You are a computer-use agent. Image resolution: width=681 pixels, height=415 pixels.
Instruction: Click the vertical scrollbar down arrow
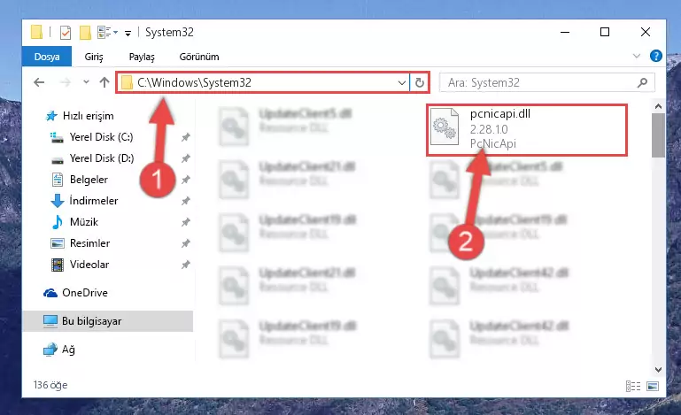point(658,369)
